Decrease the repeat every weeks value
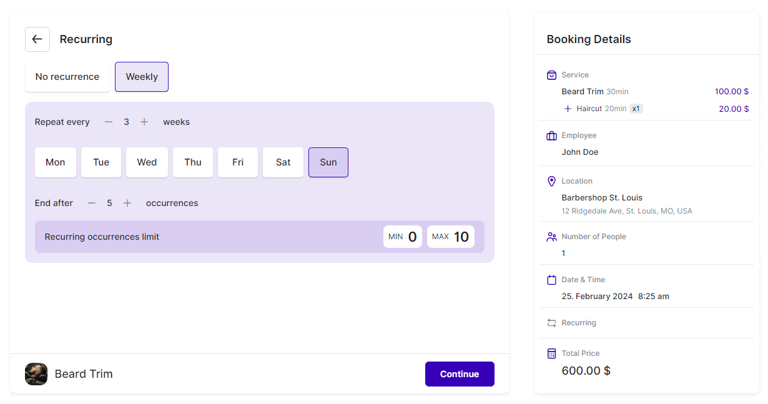The image size is (768, 404). [109, 122]
